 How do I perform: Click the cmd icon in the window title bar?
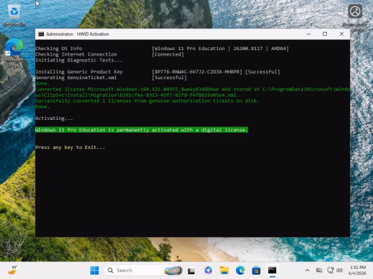[x=41, y=34]
